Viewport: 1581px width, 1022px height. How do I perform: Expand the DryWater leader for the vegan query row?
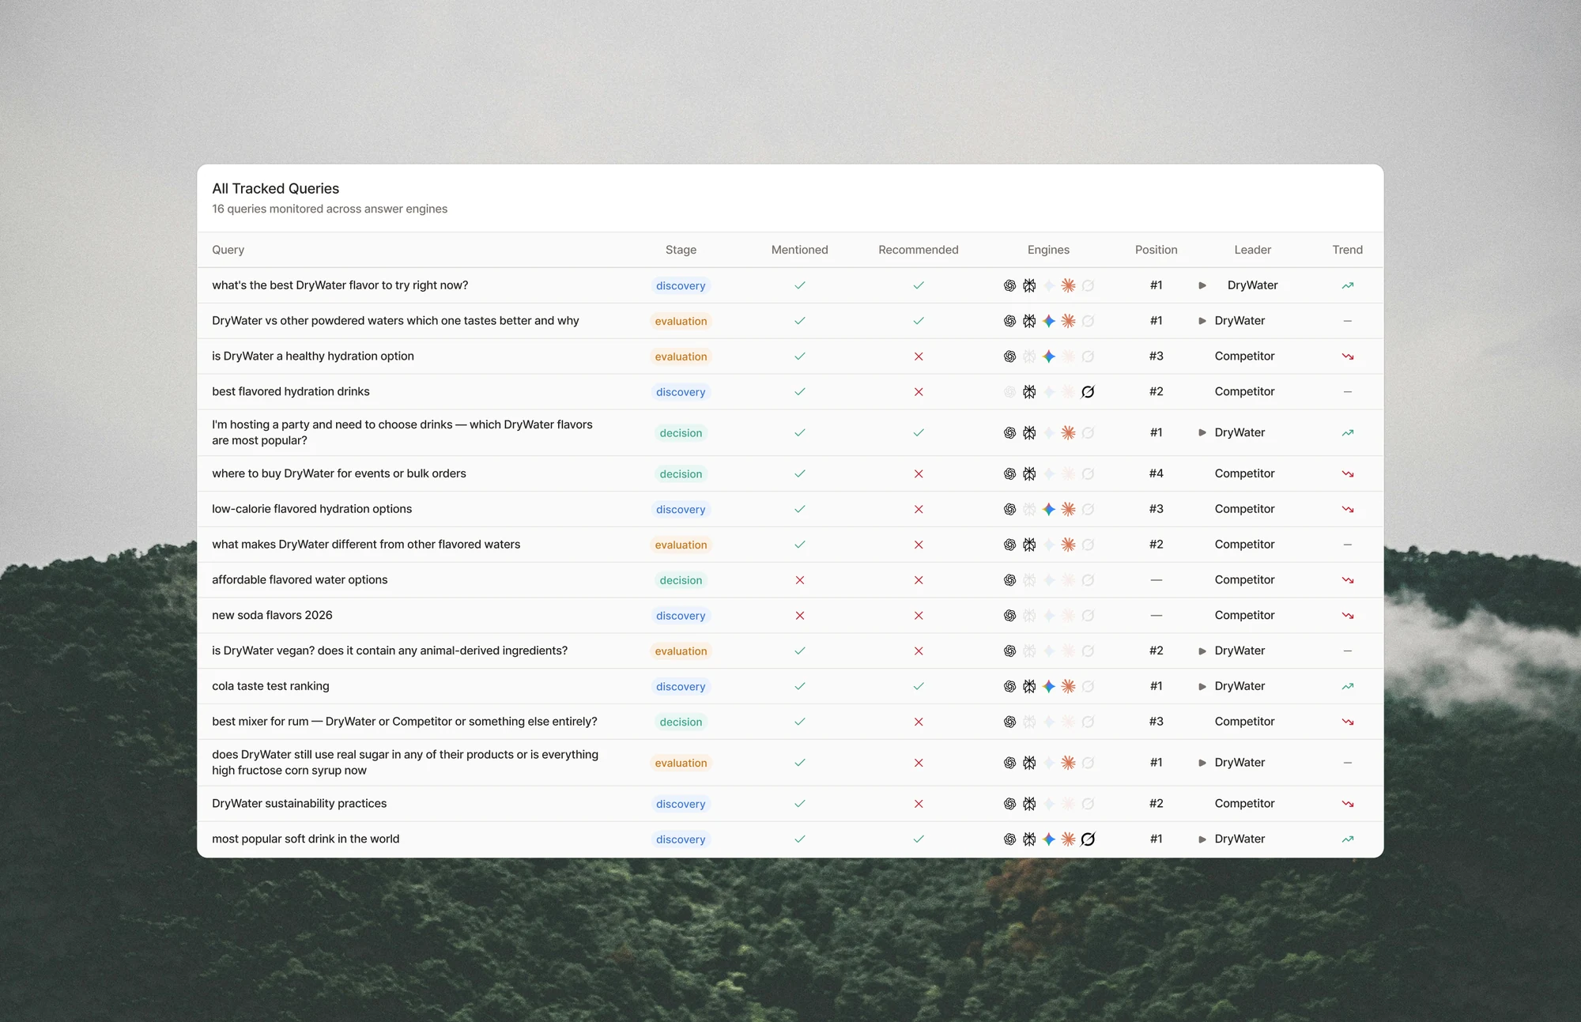pyautogui.click(x=1202, y=651)
